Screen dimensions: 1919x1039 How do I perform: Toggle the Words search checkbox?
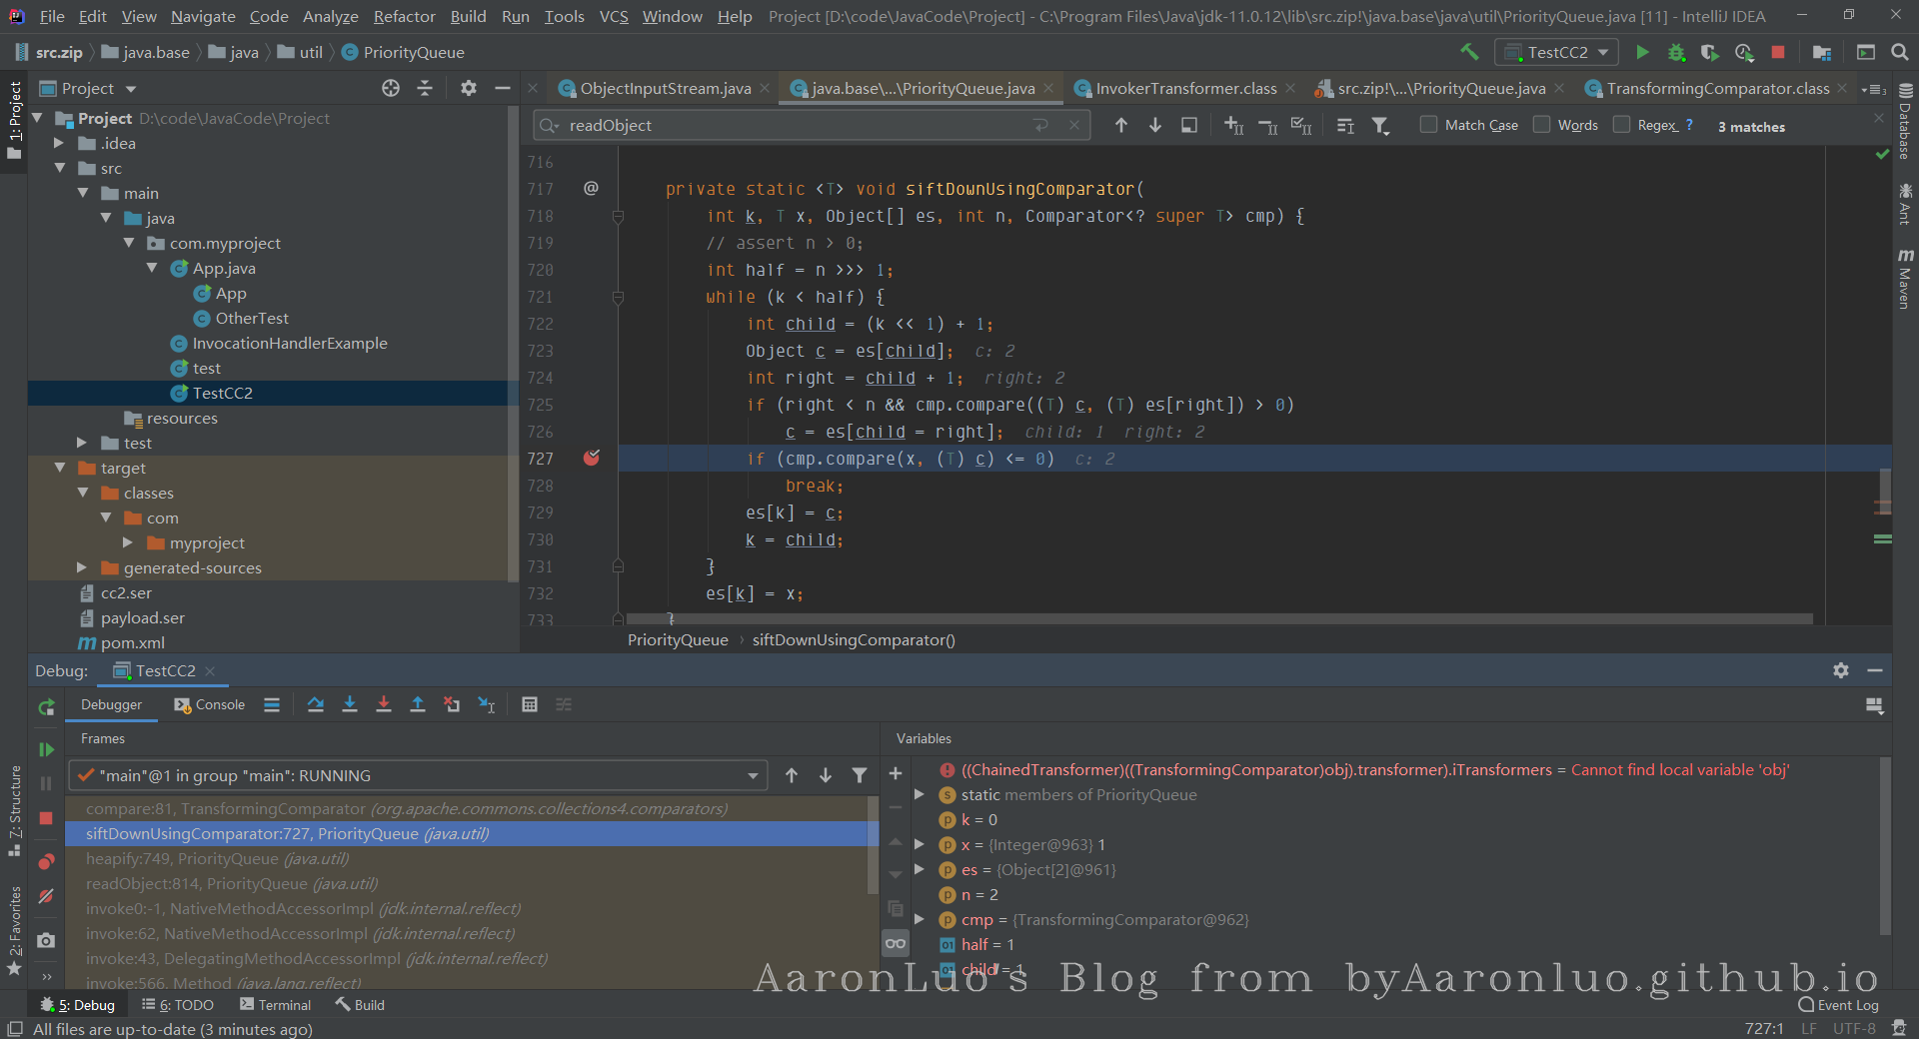pyautogui.click(x=1542, y=125)
